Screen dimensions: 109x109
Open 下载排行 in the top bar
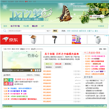pyautogui.click(x=4, y=2)
